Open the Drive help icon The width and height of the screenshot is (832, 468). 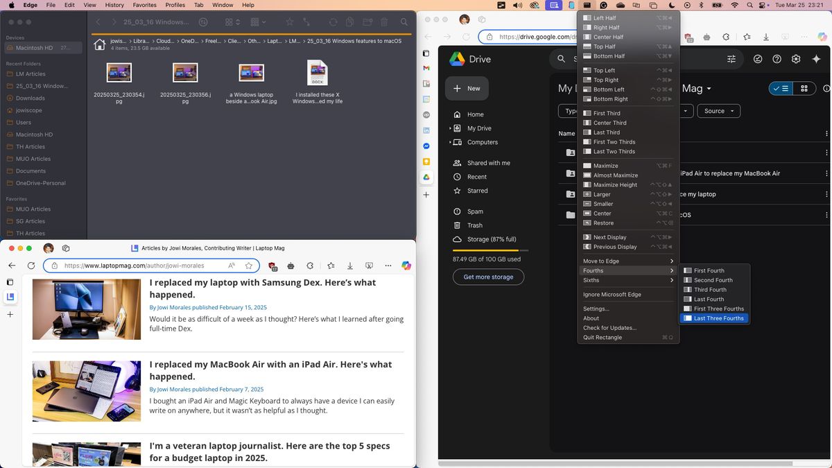(777, 59)
